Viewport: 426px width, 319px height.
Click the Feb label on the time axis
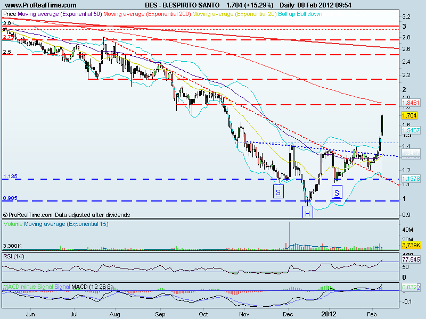pos(372,314)
